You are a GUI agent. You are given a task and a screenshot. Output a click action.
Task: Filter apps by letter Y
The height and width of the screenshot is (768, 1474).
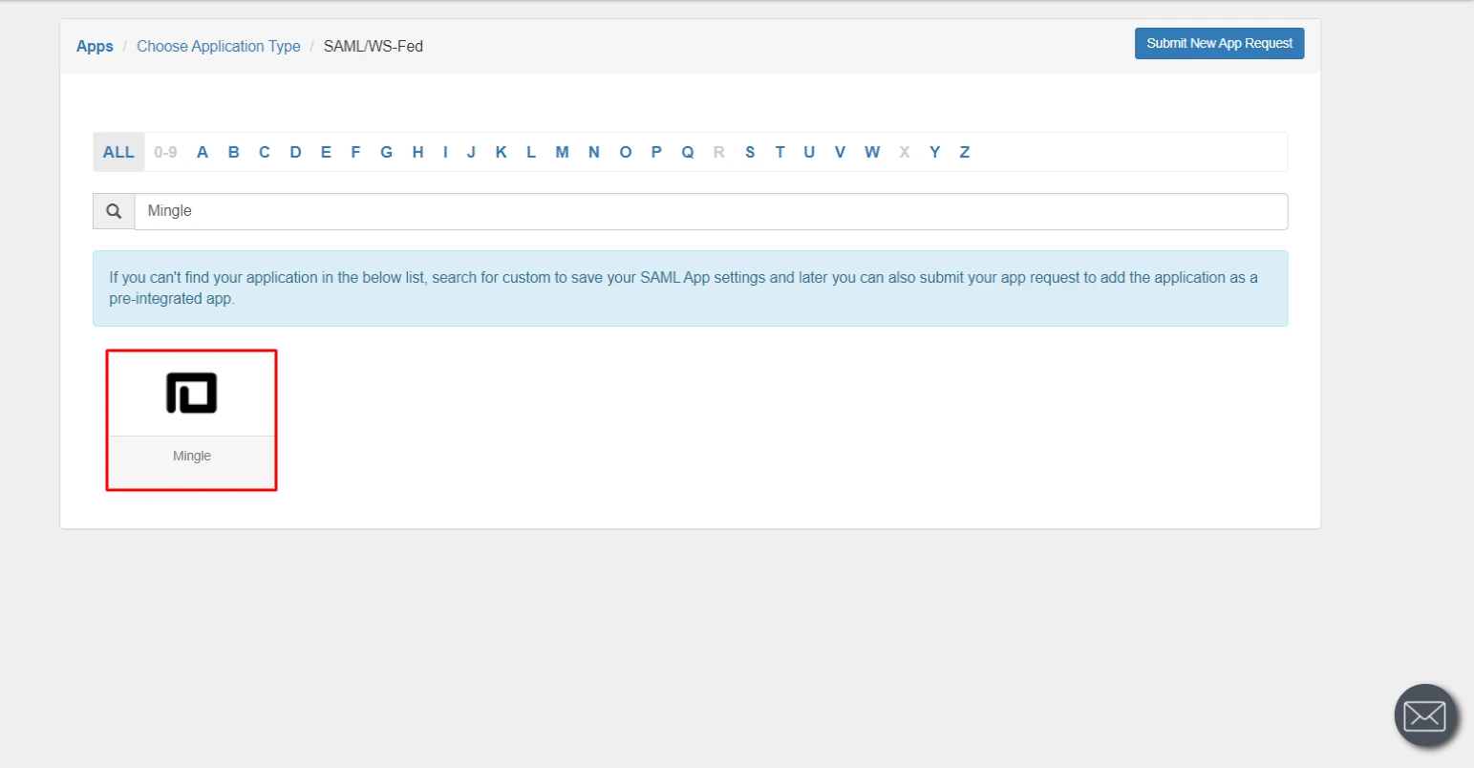pyautogui.click(x=935, y=152)
